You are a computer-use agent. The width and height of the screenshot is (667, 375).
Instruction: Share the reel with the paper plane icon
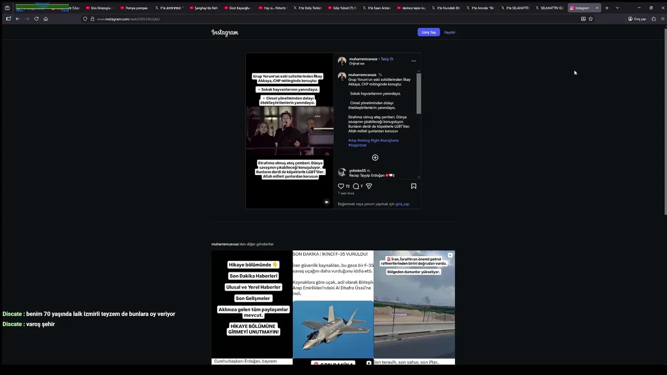[x=369, y=186]
